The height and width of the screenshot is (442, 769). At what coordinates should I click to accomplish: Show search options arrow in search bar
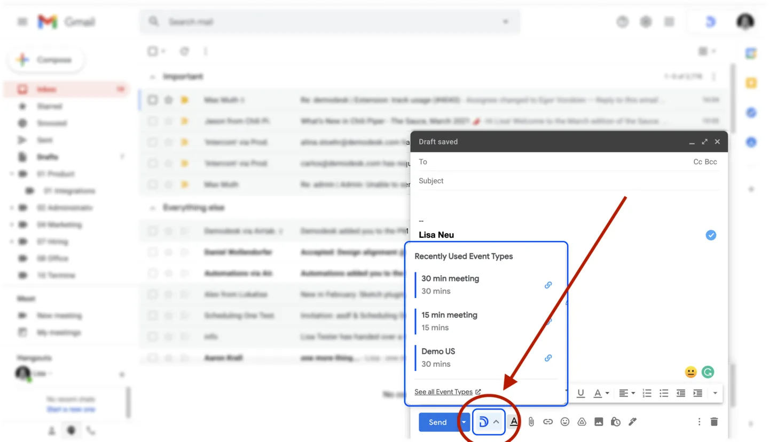[505, 22]
